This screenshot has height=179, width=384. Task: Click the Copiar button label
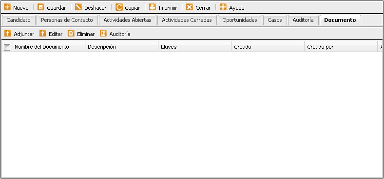tap(133, 8)
